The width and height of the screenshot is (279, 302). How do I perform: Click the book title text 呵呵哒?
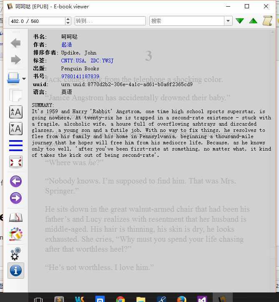(70, 37)
